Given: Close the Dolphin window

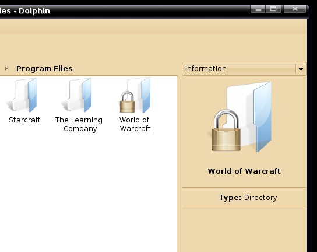Looking at the screenshot, I should click(295, 9).
